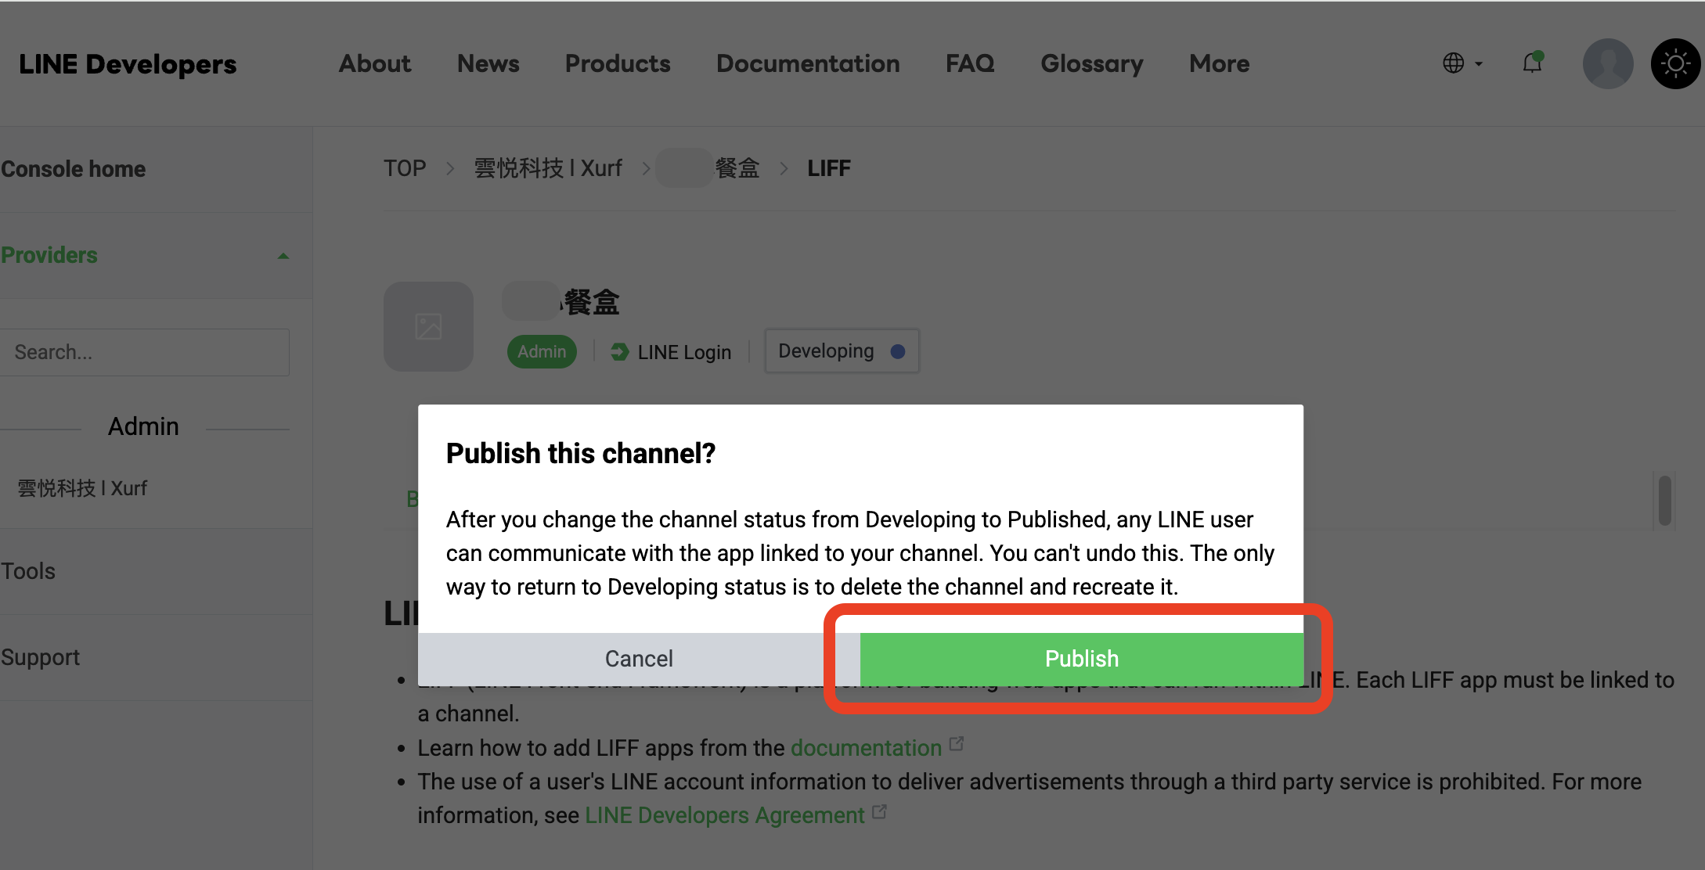The height and width of the screenshot is (870, 1705).
Task: Expand the More menu
Action: 1220,63
